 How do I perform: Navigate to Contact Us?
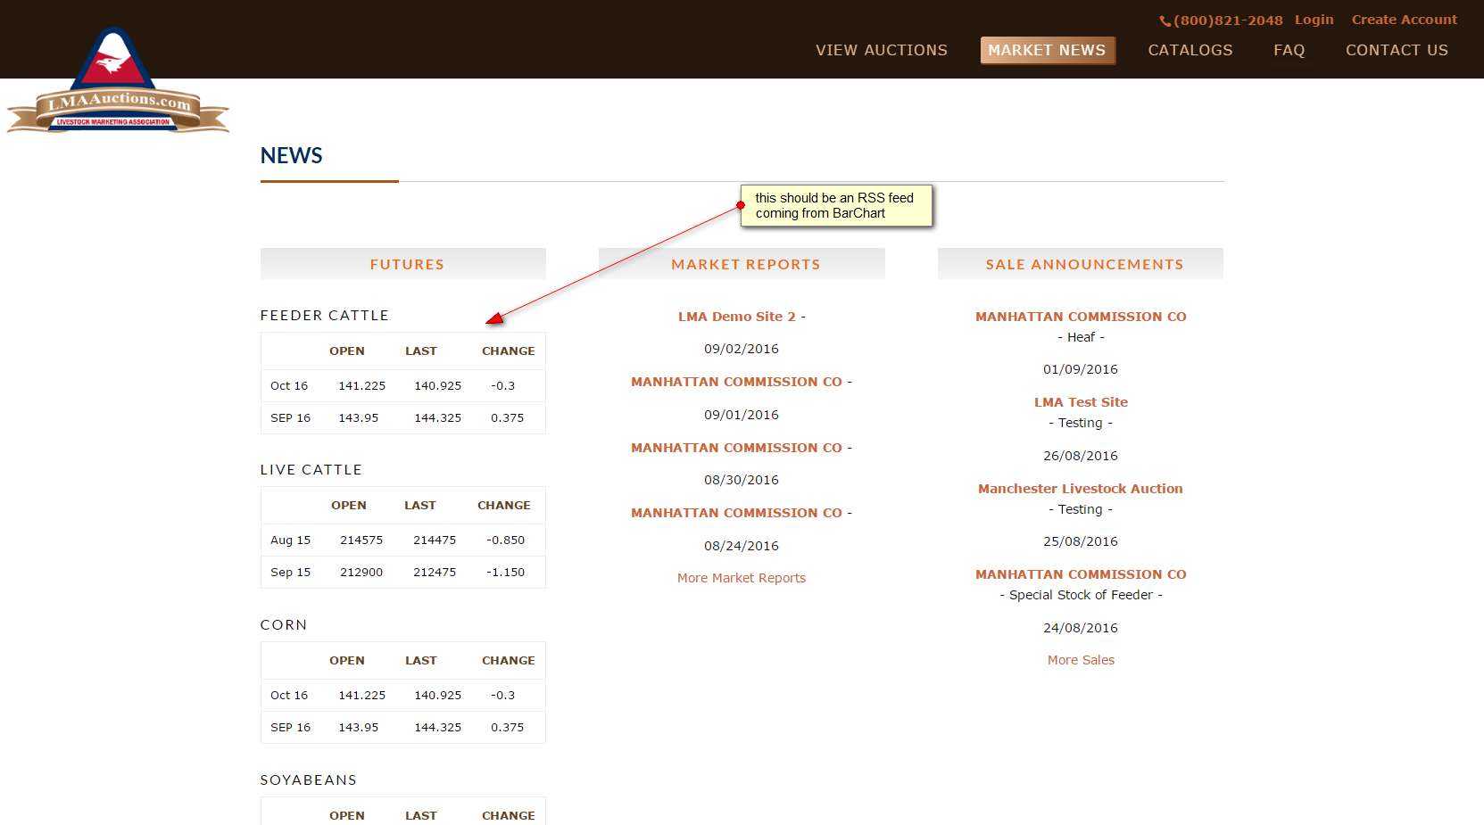(1397, 50)
